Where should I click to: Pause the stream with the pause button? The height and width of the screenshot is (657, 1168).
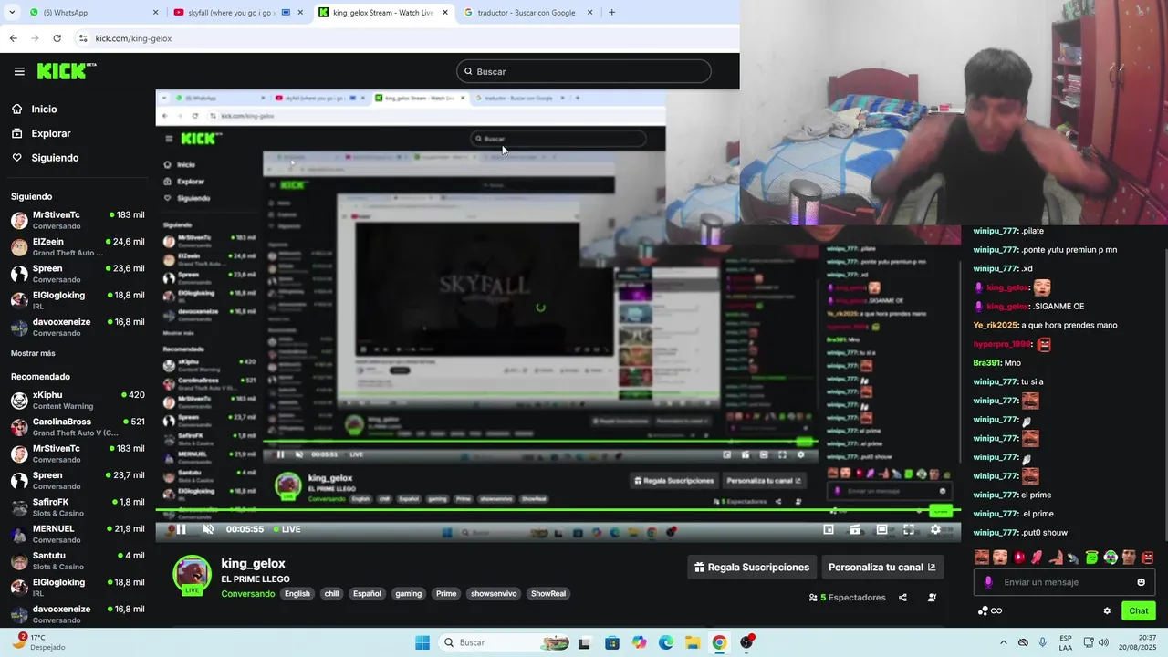click(x=181, y=529)
